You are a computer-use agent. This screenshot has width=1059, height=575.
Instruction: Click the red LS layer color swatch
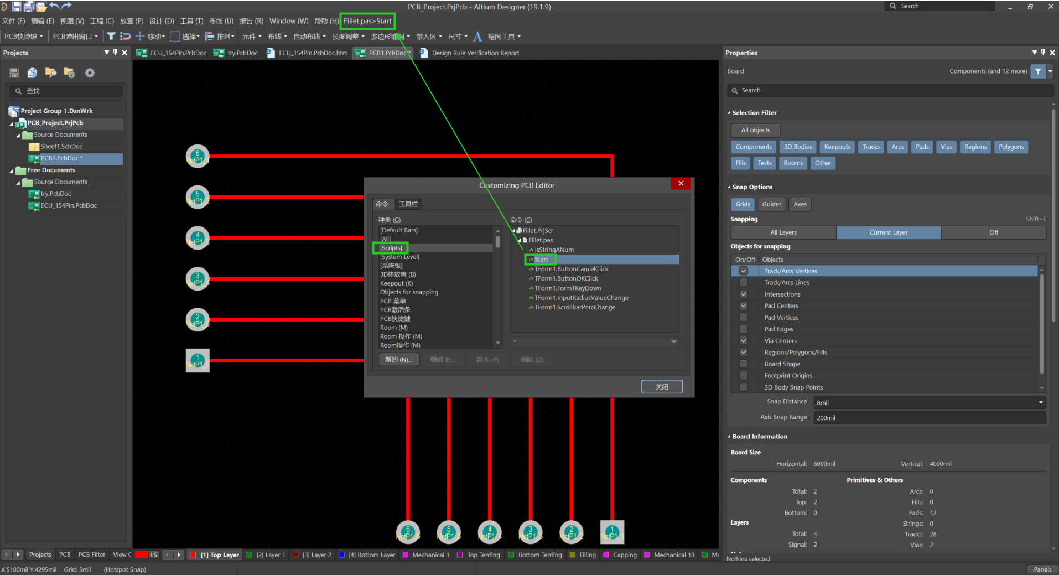point(142,555)
